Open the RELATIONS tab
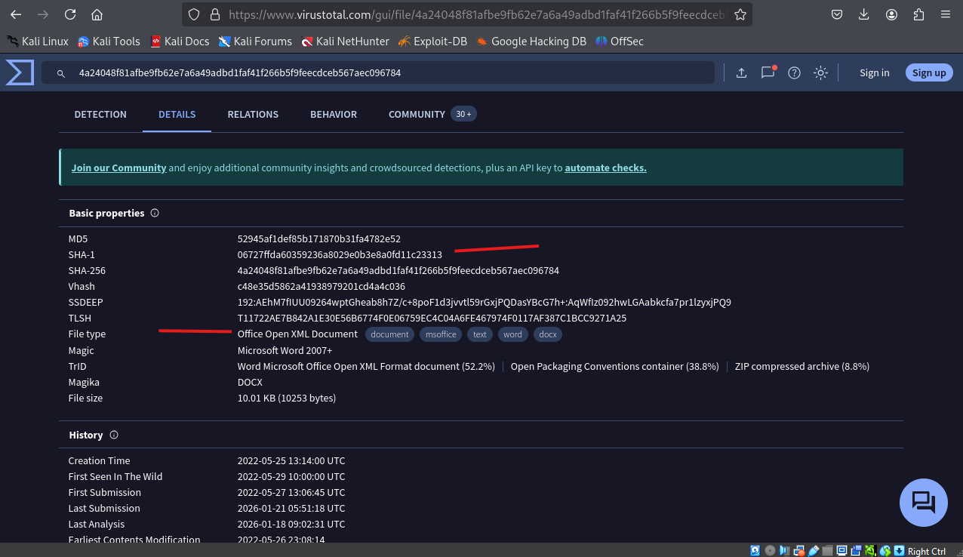The height and width of the screenshot is (557, 963). click(x=253, y=115)
